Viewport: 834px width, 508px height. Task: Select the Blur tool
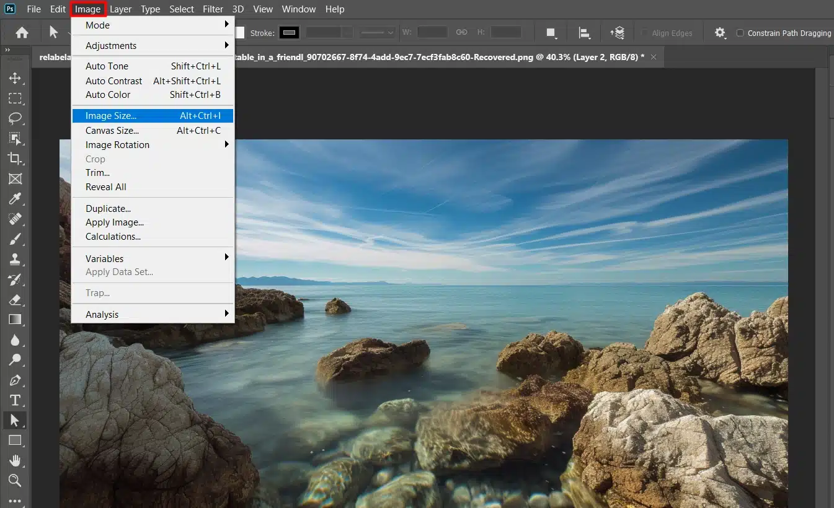click(x=15, y=339)
